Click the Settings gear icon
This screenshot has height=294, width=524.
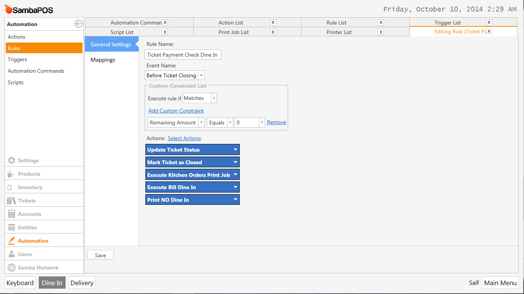coord(12,160)
